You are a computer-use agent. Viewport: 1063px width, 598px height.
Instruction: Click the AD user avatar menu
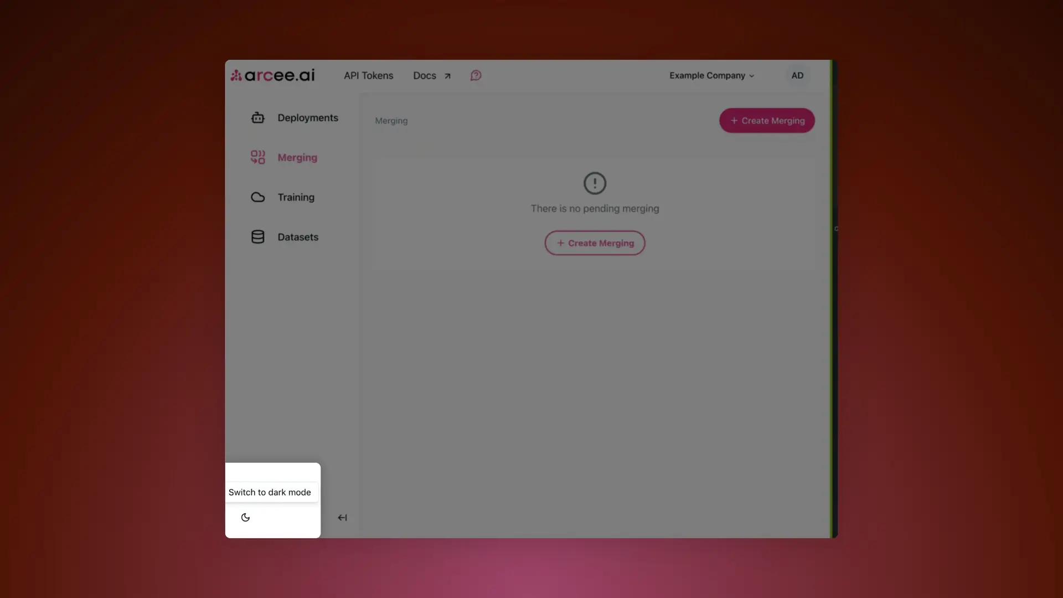(x=797, y=75)
